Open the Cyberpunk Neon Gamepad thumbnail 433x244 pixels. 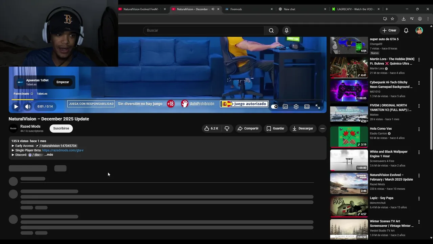click(349, 91)
